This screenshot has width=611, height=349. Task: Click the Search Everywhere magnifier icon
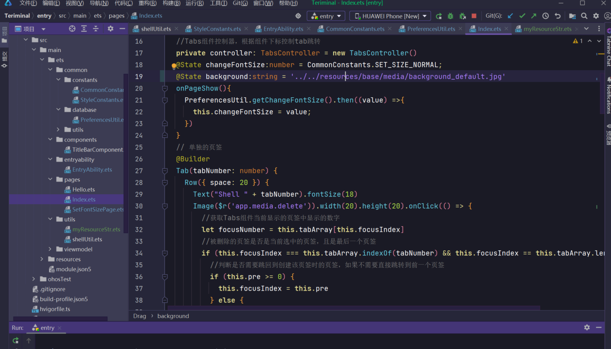point(584,16)
